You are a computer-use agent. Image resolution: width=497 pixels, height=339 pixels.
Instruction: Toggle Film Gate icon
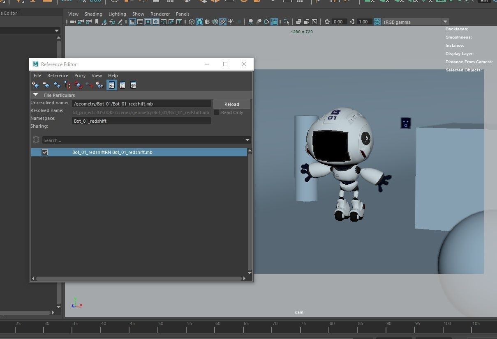pyautogui.click(x=140, y=22)
